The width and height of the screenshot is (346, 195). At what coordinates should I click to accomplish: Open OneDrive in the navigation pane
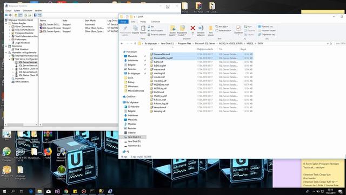pos(131,96)
